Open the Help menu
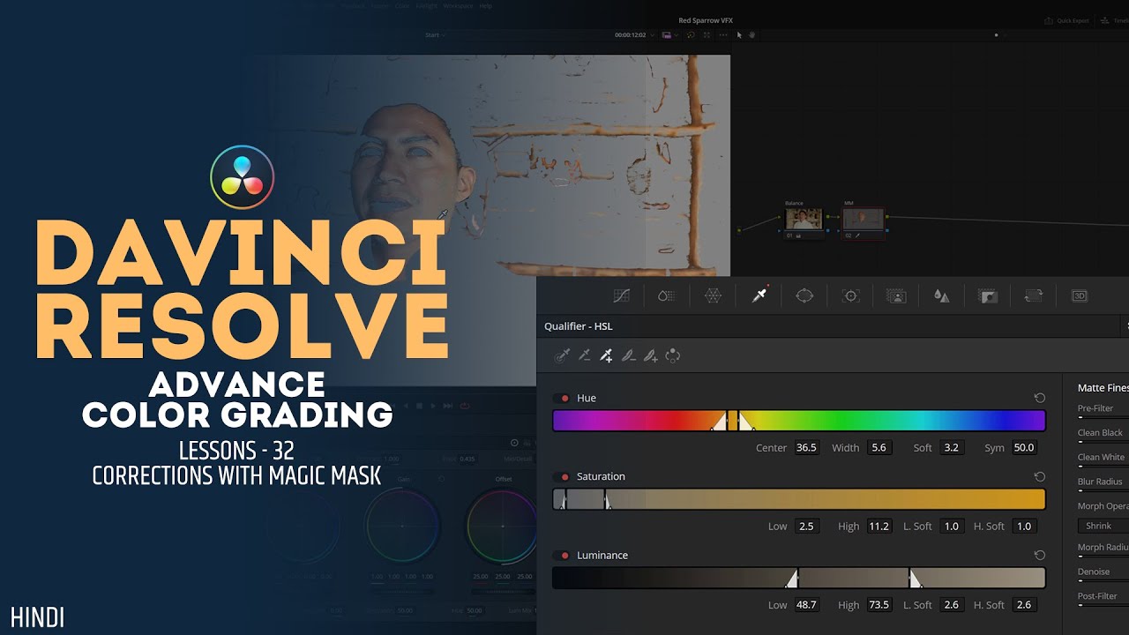Viewport: 1129px width, 635px height. click(x=485, y=5)
